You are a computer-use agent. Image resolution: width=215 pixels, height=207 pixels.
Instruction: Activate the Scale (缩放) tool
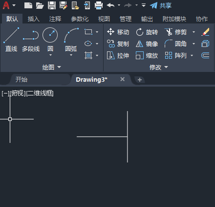pyautogui.click(x=147, y=55)
